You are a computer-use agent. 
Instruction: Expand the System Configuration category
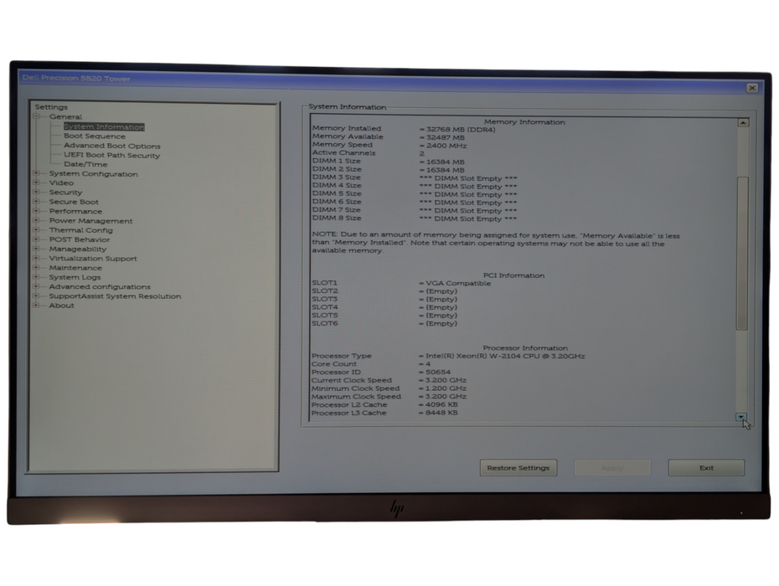click(36, 173)
